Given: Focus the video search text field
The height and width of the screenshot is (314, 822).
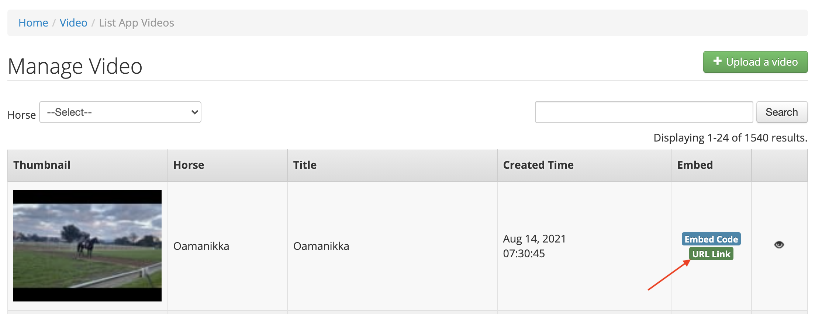Looking at the screenshot, I should point(643,112).
